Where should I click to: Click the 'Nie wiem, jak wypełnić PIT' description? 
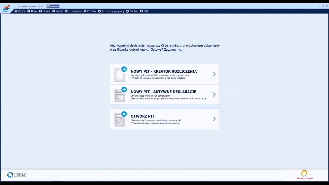pos(160,75)
